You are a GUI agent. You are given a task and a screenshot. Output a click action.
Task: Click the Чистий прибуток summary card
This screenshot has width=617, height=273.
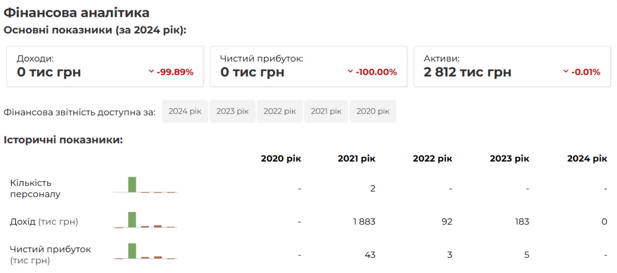tap(308, 66)
